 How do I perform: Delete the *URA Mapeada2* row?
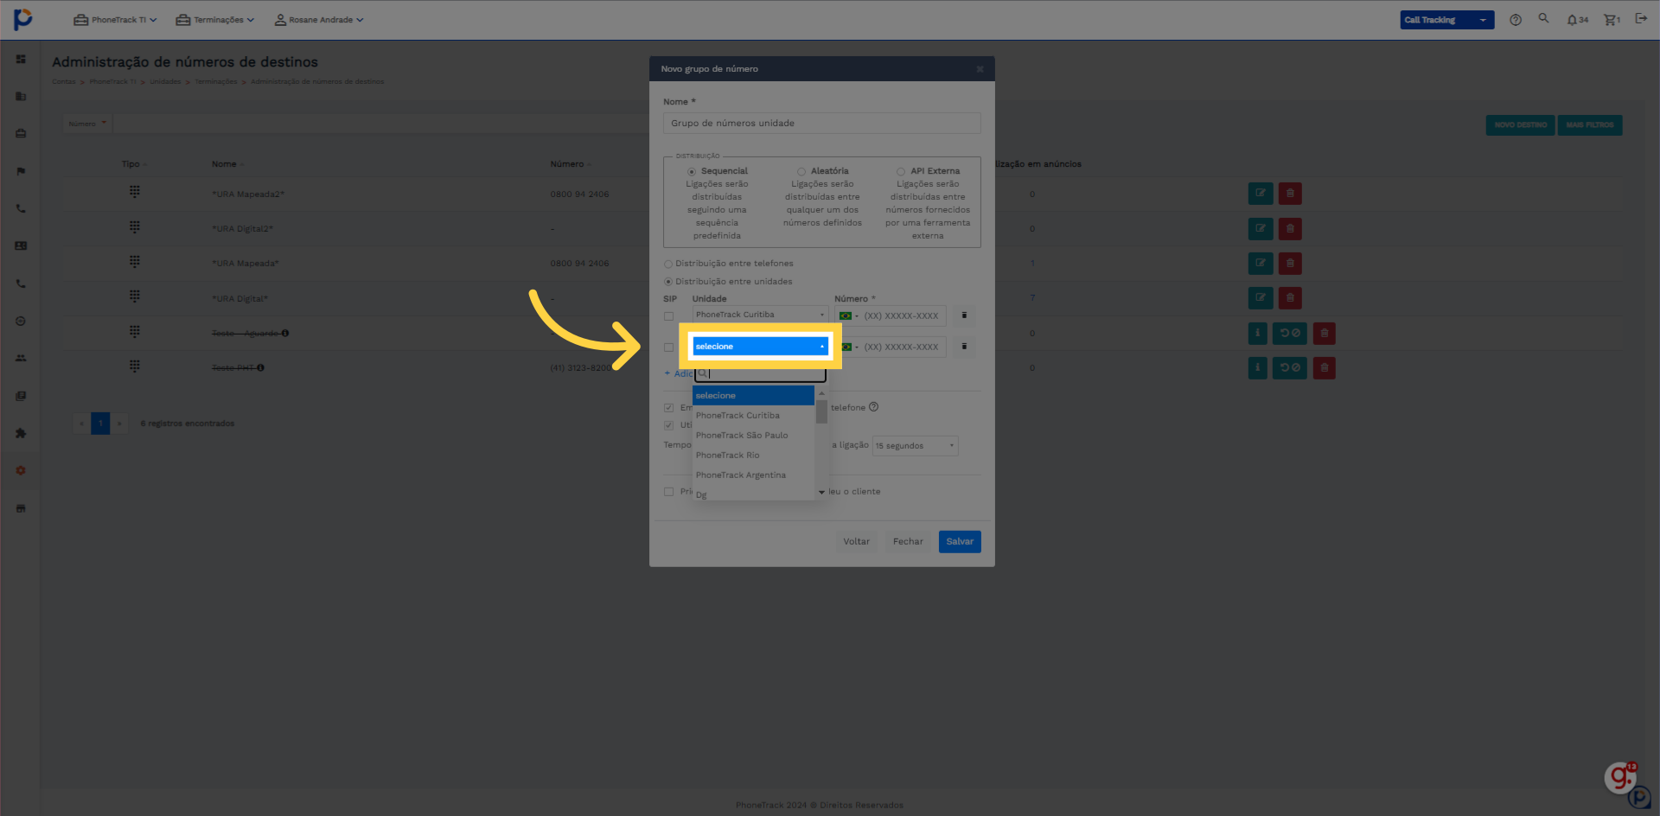point(1290,194)
